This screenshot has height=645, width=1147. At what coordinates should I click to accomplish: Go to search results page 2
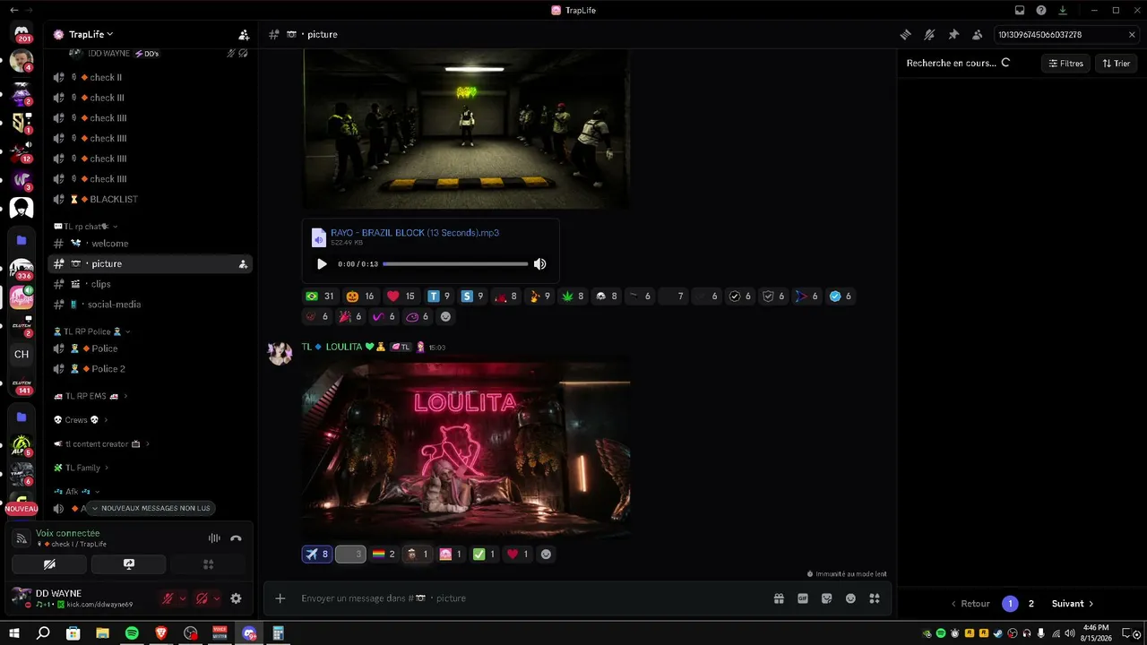(1031, 604)
